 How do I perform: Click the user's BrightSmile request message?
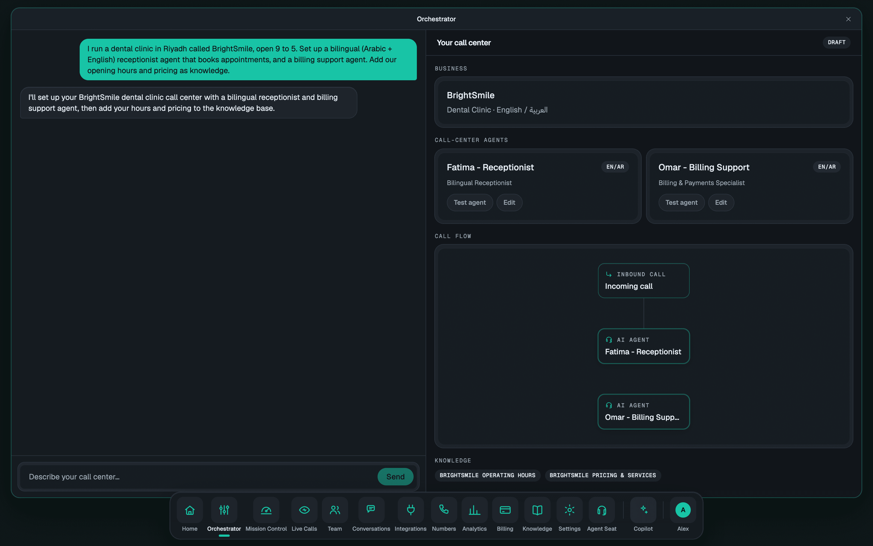click(x=248, y=60)
